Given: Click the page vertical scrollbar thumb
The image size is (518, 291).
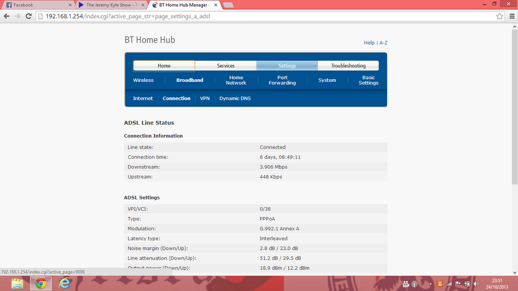Looking at the screenshot, I should tap(515, 107).
